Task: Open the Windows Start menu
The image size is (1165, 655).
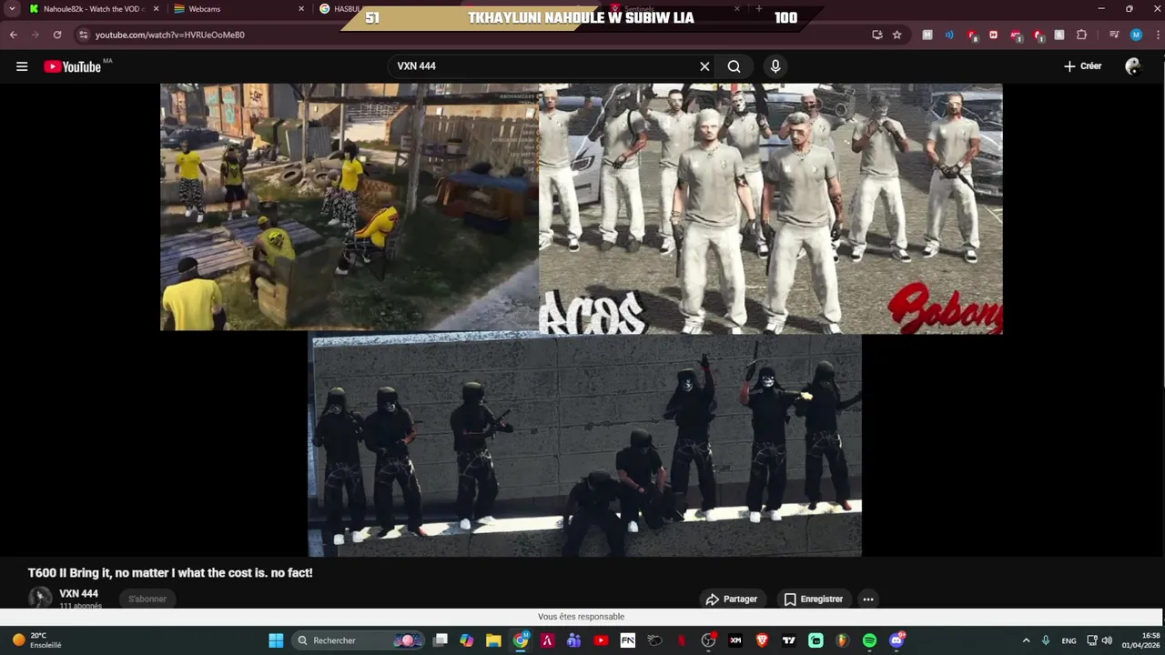Action: coord(276,640)
